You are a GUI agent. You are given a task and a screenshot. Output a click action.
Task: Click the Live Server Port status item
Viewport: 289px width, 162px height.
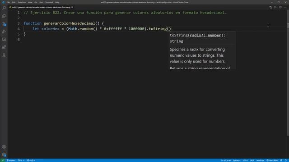(x=272, y=160)
